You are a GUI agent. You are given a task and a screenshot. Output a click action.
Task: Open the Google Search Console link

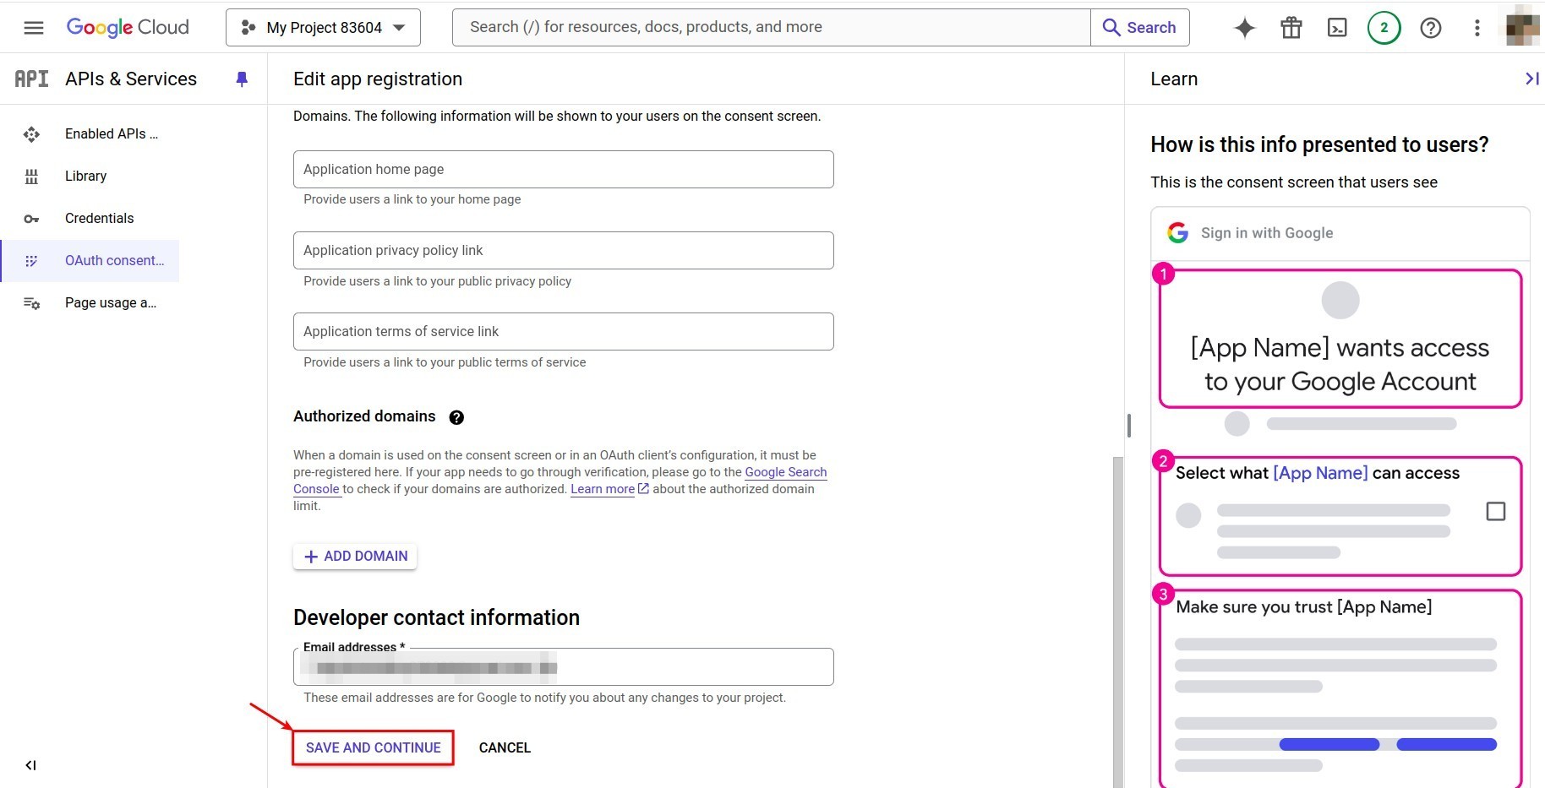[785, 472]
